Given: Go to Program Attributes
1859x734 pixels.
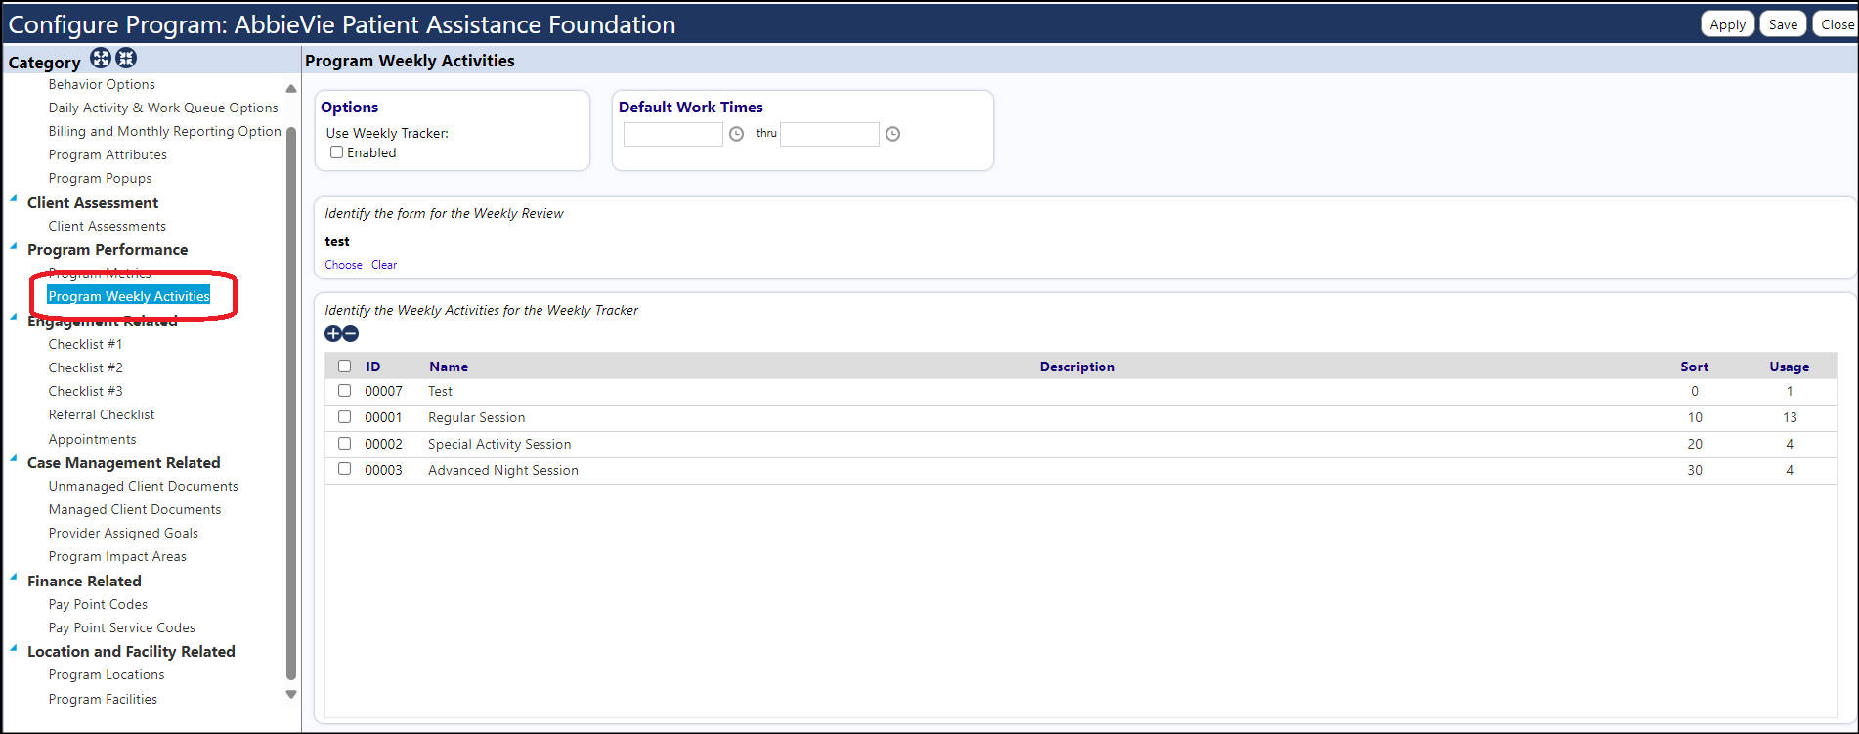Looking at the screenshot, I should pyautogui.click(x=108, y=155).
